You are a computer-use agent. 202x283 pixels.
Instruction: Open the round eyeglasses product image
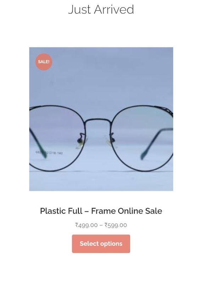point(101,119)
